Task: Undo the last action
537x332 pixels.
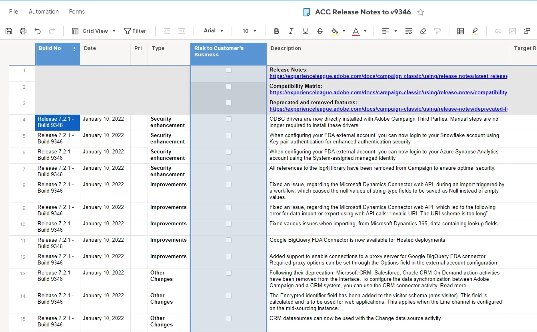Action: click(x=38, y=31)
